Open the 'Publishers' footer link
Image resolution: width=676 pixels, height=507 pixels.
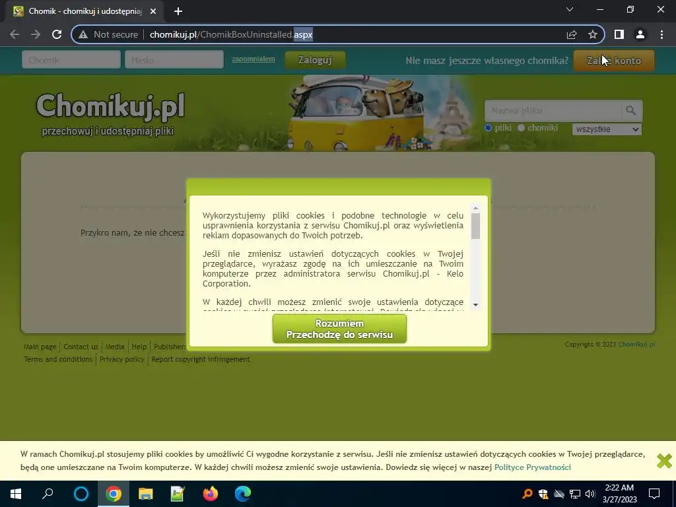click(170, 347)
